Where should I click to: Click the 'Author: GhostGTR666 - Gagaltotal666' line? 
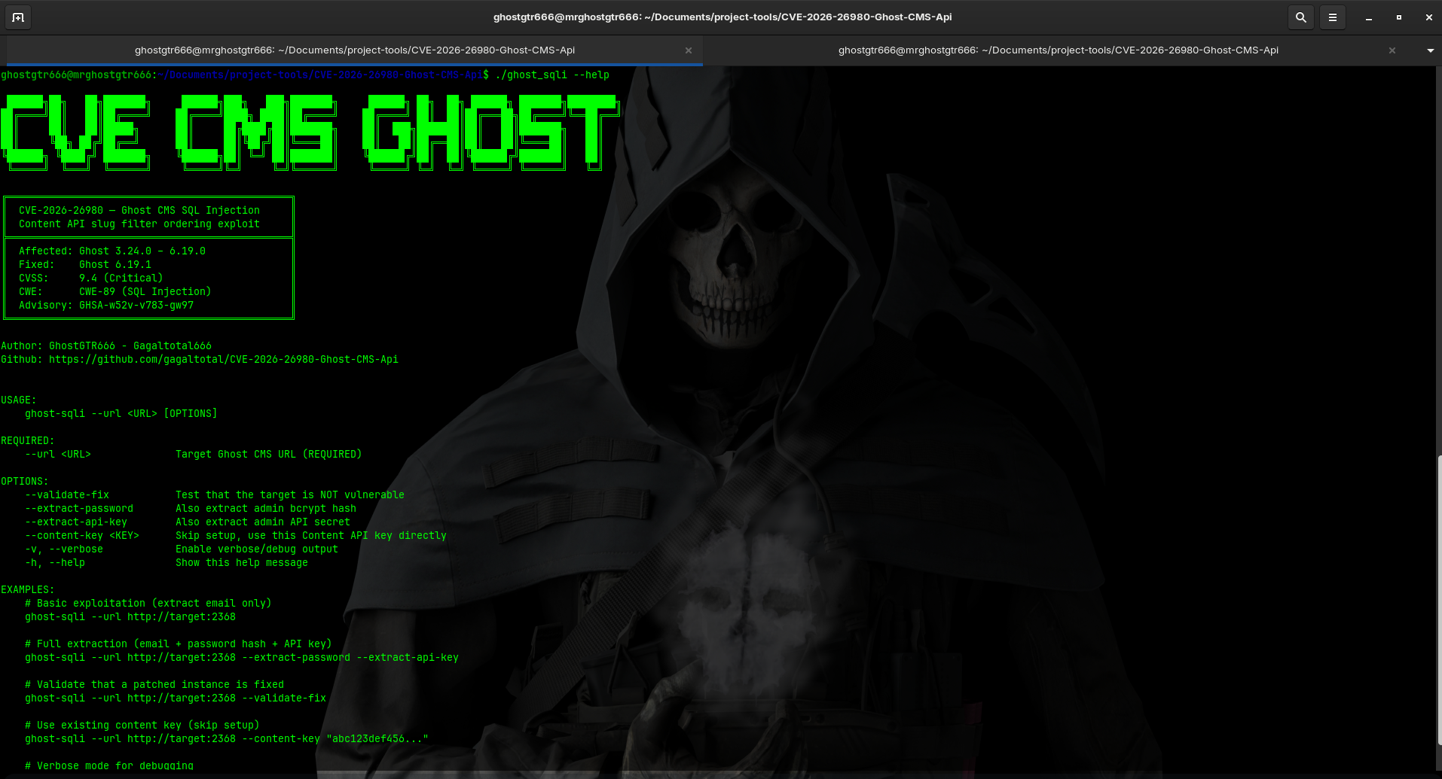point(106,346)
